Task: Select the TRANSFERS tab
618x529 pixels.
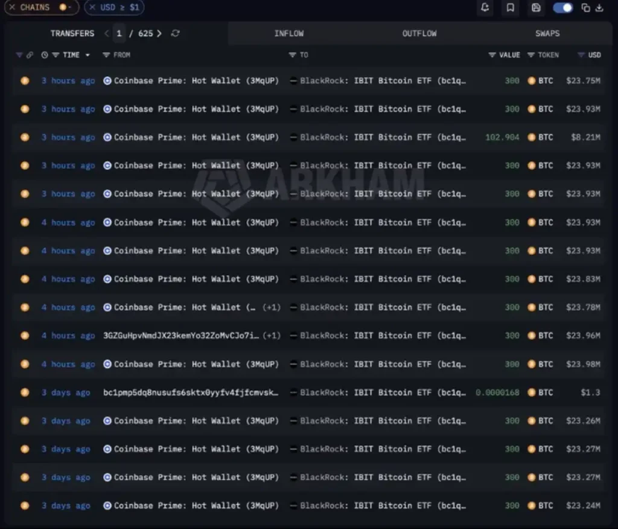Action: coord(72,34)
